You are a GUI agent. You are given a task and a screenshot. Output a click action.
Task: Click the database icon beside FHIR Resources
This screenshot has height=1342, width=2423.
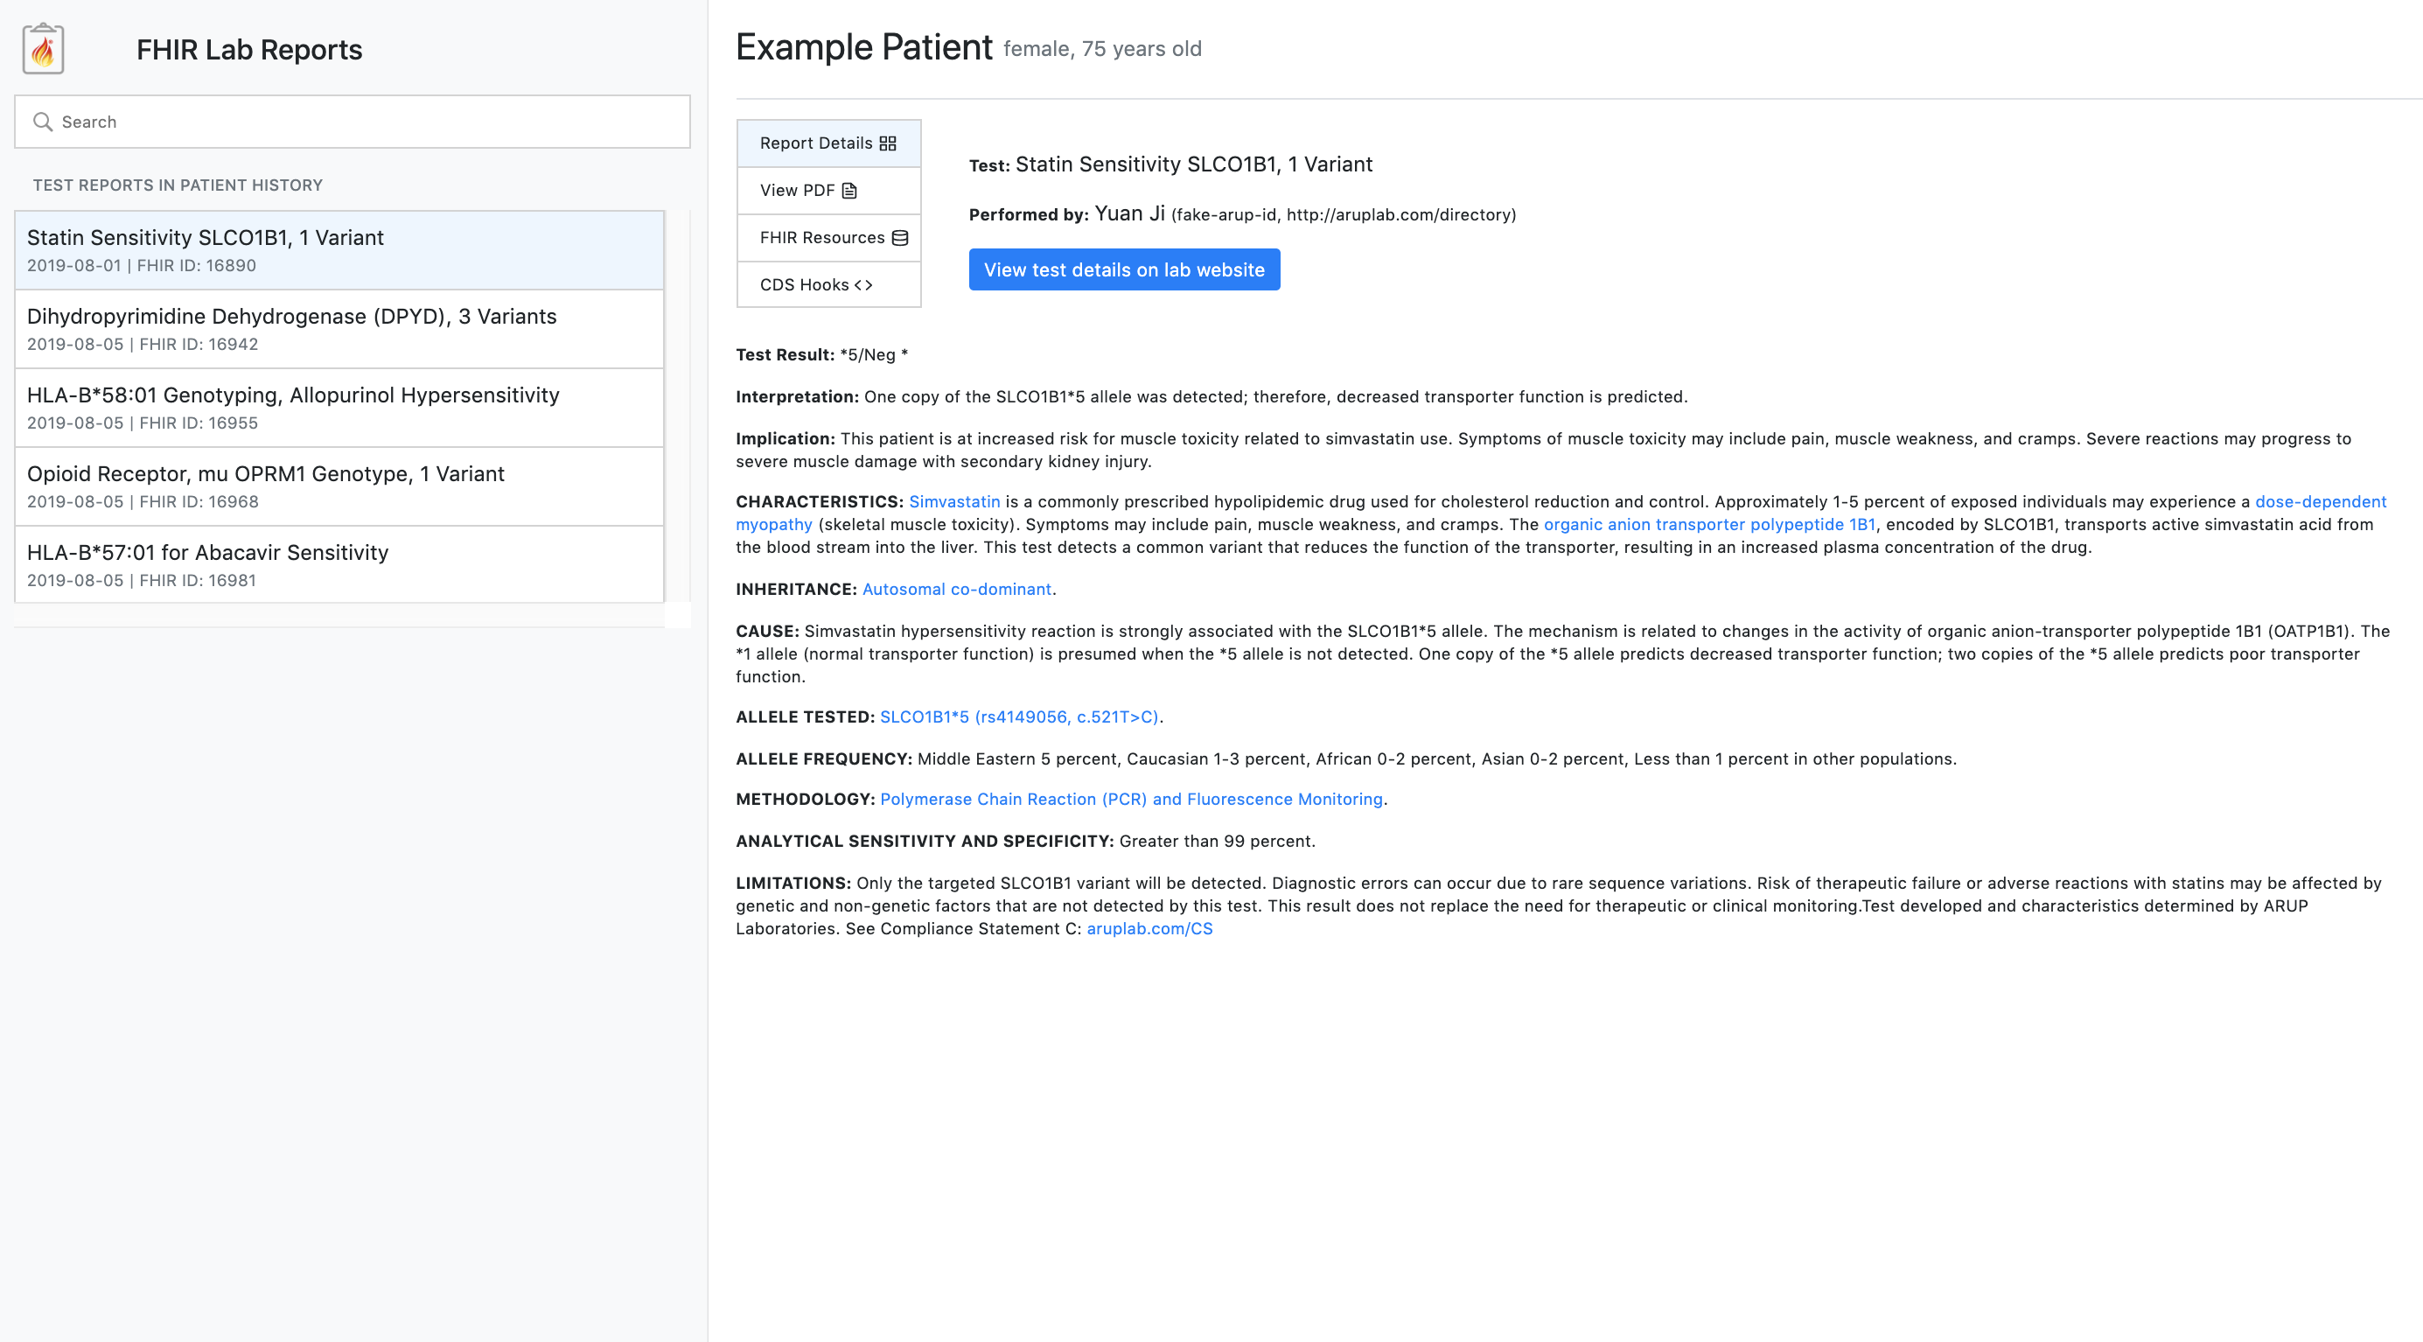(900, 238)
